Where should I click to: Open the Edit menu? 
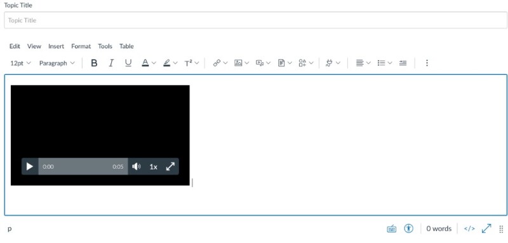tap(15, 46)
